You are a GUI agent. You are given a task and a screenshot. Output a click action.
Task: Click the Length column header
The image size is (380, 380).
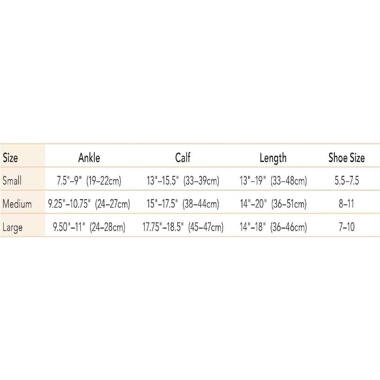point(273,158)
